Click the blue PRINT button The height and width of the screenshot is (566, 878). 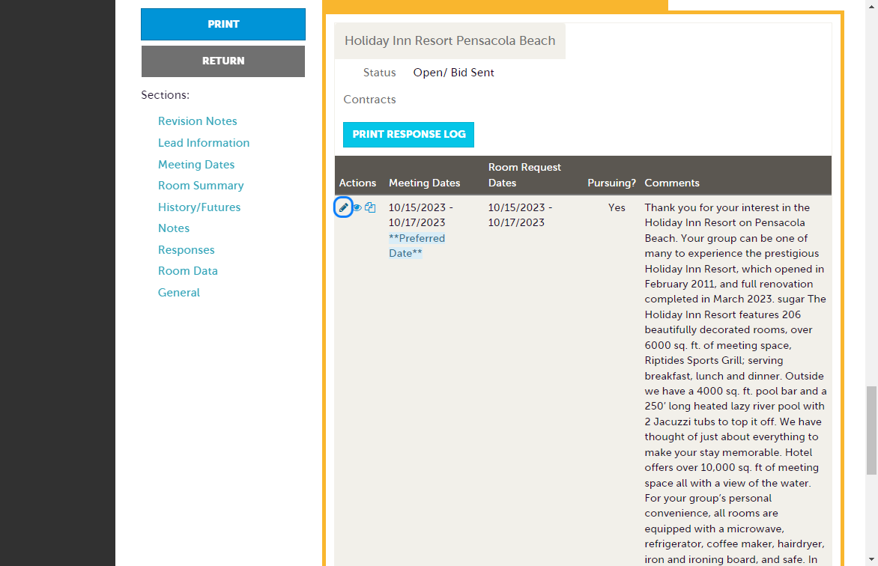click(x=222, y=24)
